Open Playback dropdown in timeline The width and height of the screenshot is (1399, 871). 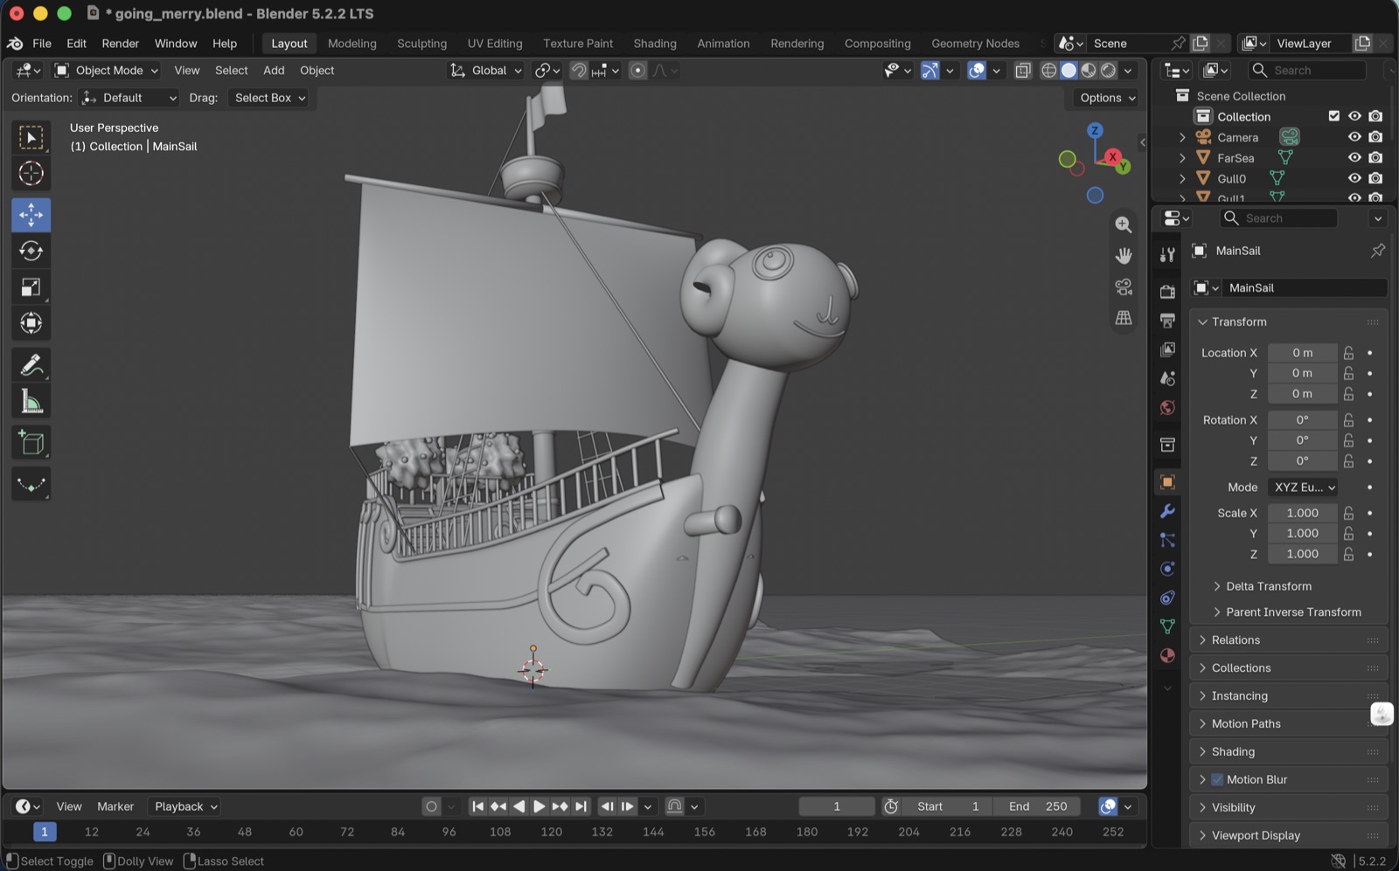pyautogui.click(x=184, y=806)
